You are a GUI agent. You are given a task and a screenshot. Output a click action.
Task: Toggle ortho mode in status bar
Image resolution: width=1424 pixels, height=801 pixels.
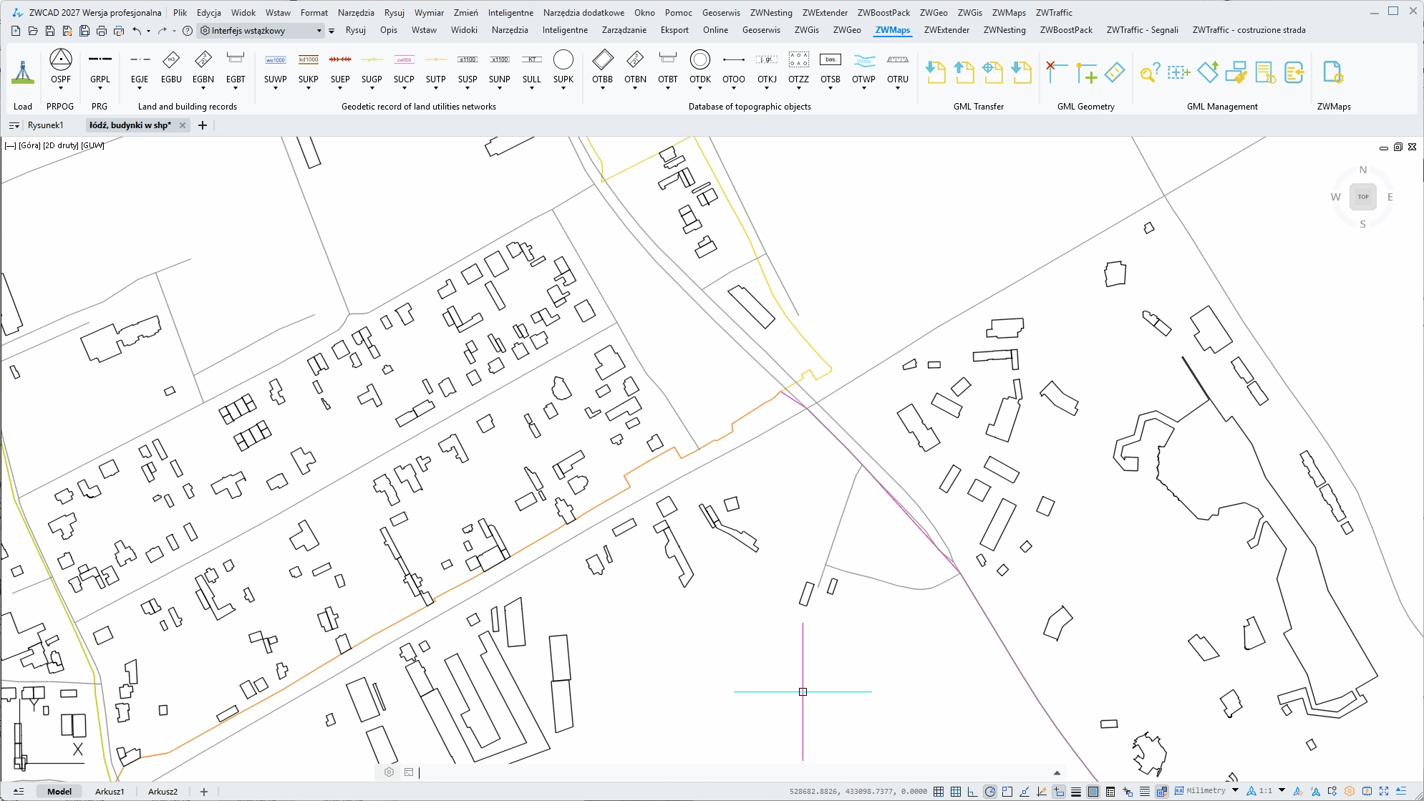point(972,792)
